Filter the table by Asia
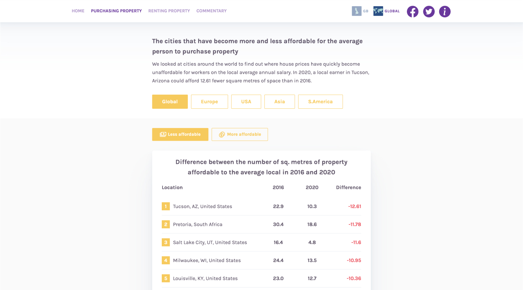This screenshot has width=523, height=290. click(280, 102)
